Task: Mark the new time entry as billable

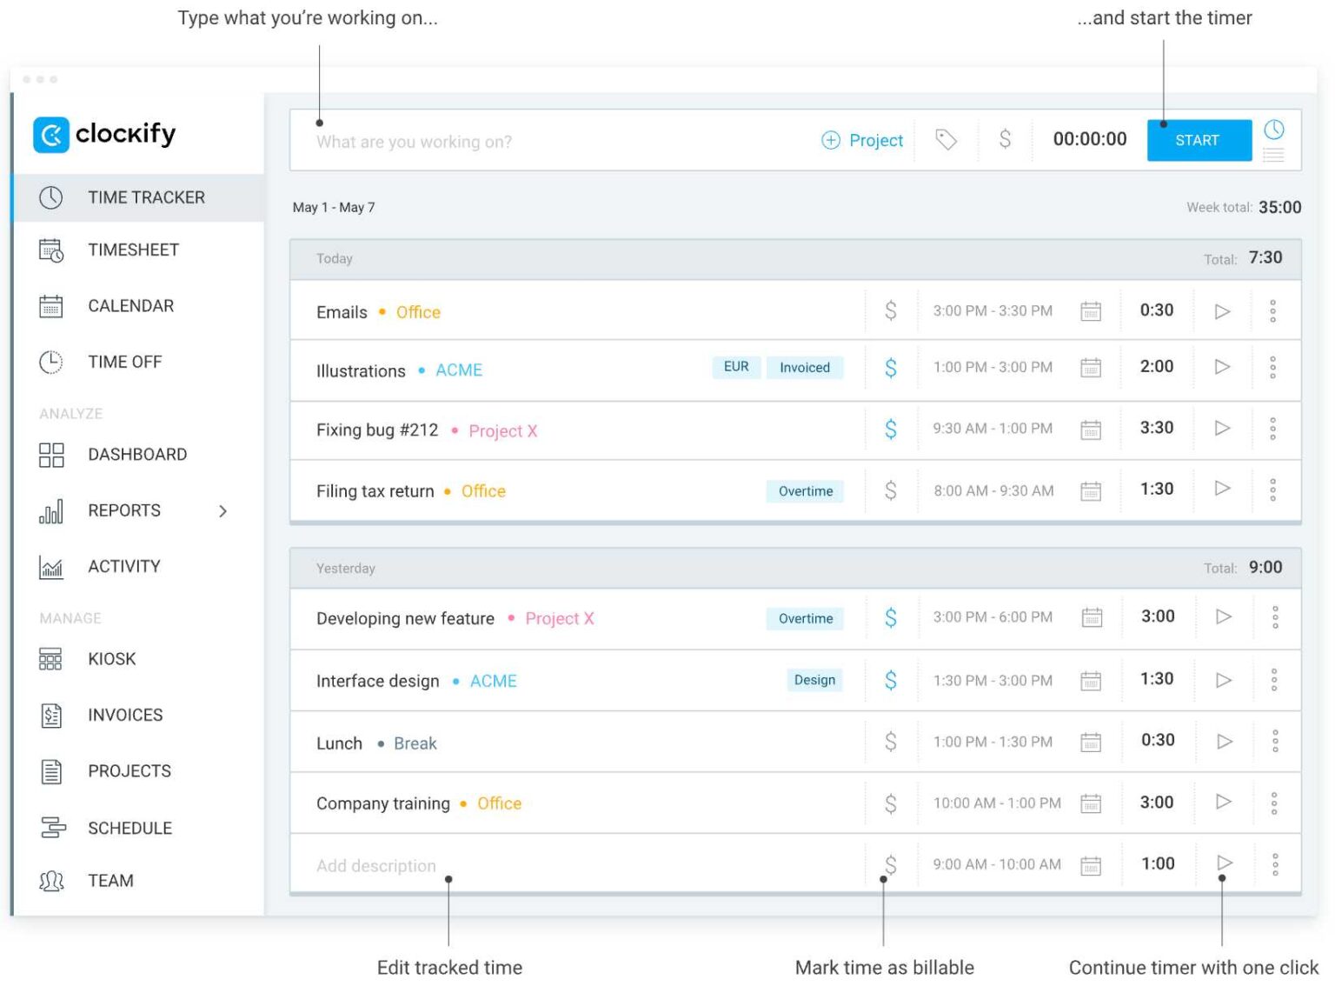Action: point(1005,139)
